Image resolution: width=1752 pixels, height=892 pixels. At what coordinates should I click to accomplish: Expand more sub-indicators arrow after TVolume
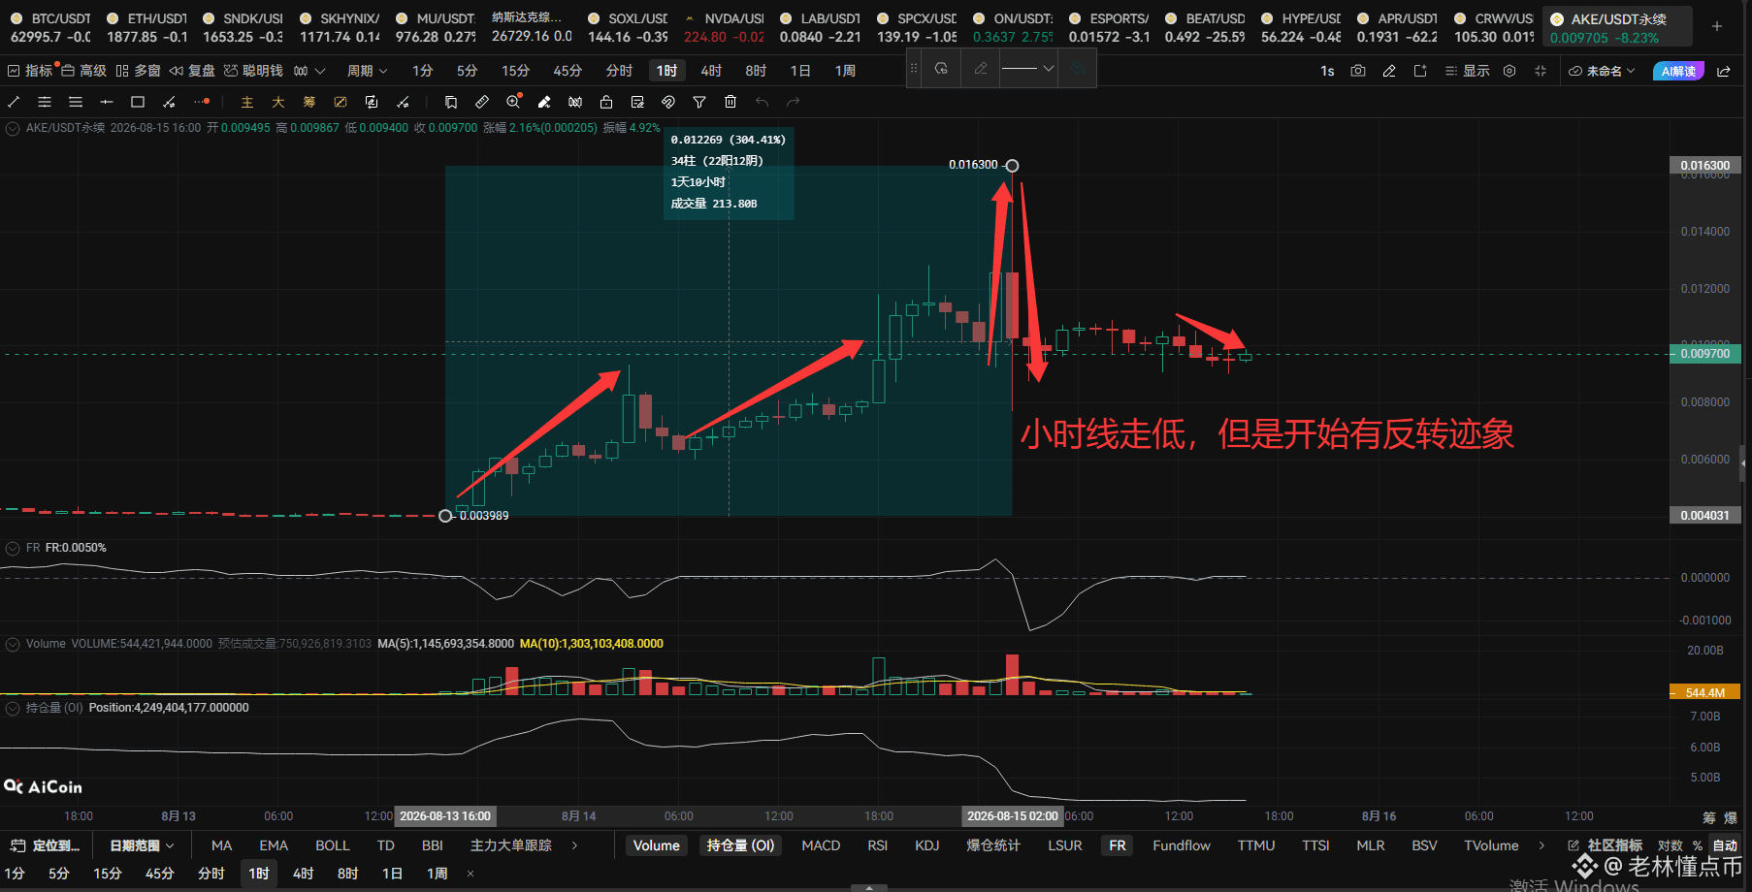pos(1541,845)
